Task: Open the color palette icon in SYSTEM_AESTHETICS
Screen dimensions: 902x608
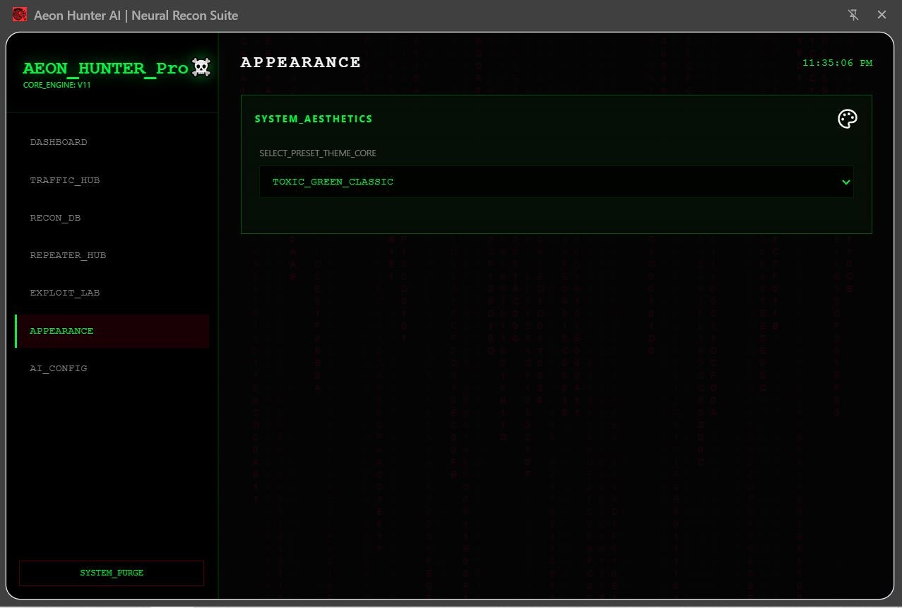Action: (x=847, y=119)
